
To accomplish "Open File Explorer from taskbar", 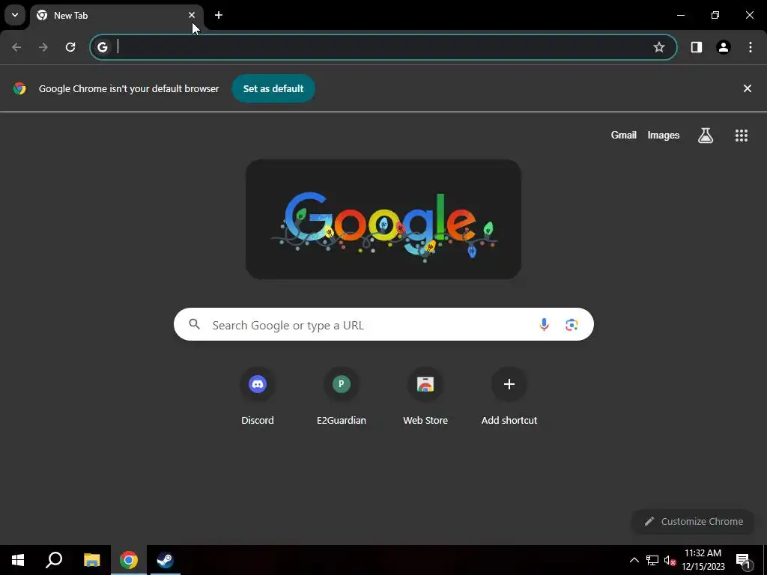I will point(91,560).
